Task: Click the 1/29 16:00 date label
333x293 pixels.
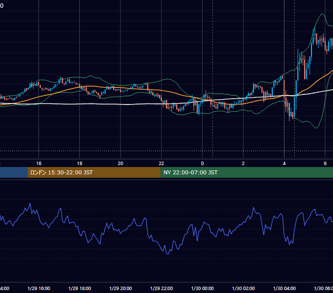Action: (x=39, y=289)
